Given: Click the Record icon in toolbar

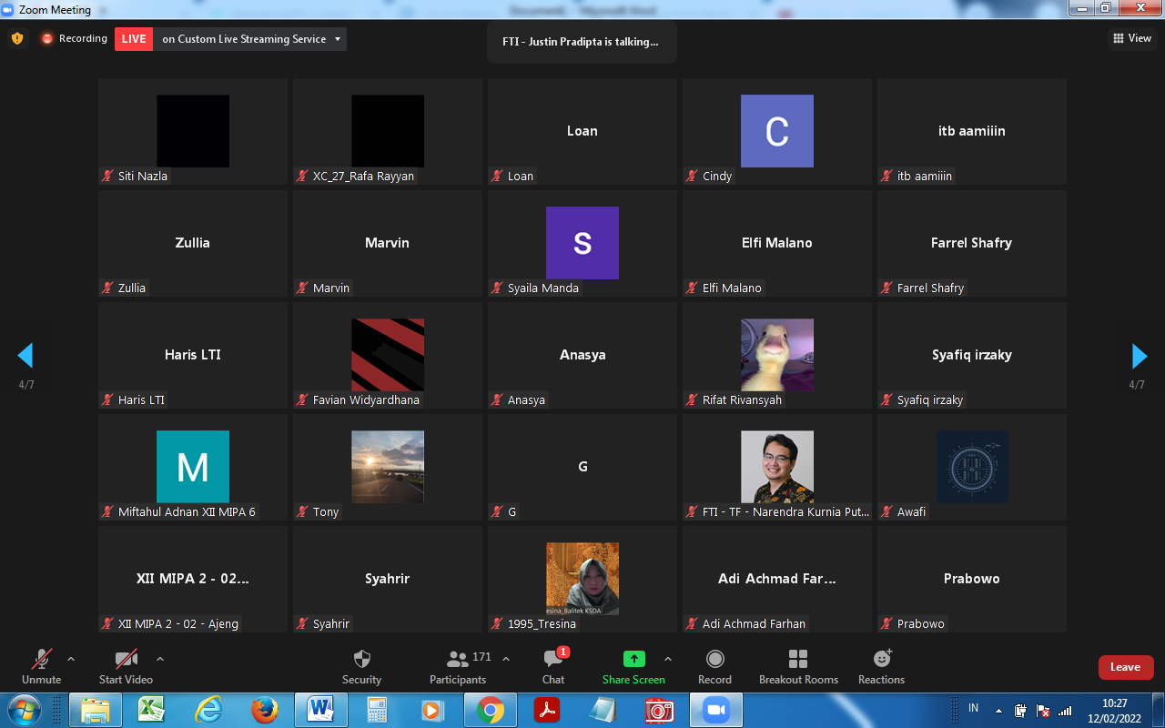Looking at the screenshot, I should [x=714, y=660].
